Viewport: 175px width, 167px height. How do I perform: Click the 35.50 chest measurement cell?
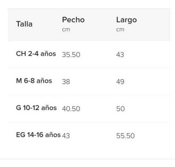pyautogui.click(x=71, y=55)
